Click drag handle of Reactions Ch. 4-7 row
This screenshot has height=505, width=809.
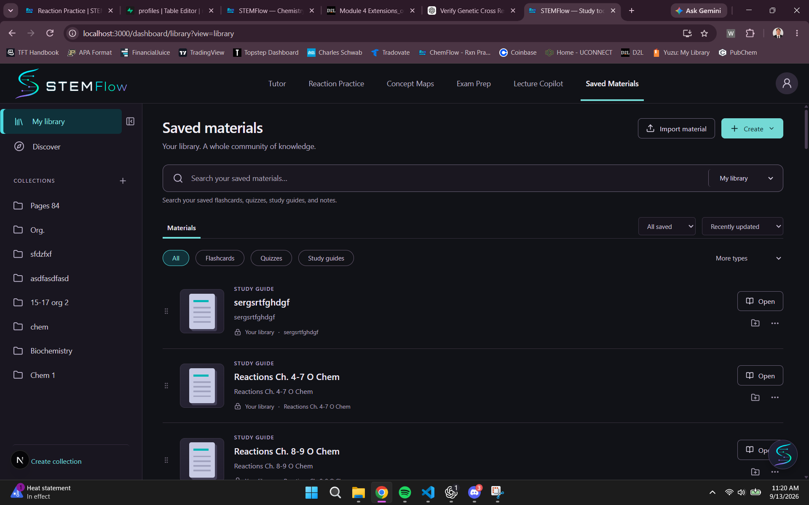tap(166, 385)
